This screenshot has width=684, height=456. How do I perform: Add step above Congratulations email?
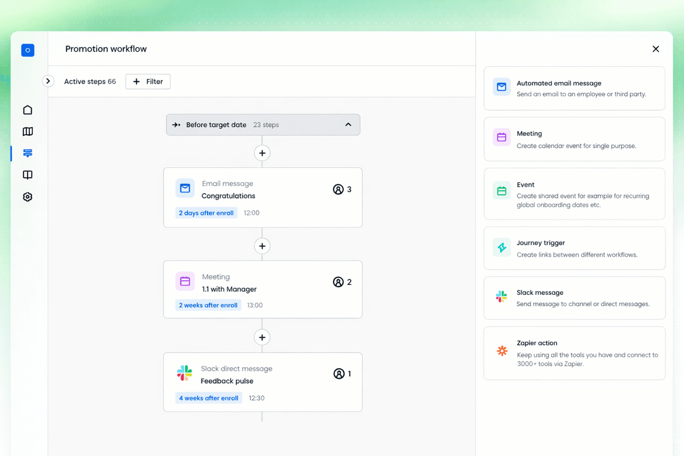coord(262,153)
